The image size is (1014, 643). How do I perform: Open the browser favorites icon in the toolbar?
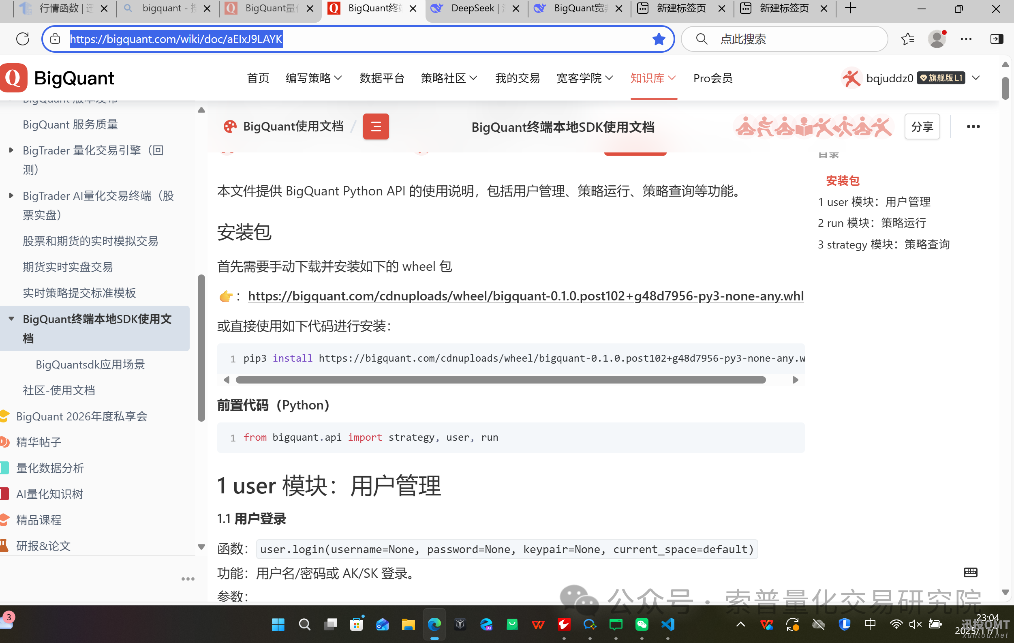click(x=908, y=39)
